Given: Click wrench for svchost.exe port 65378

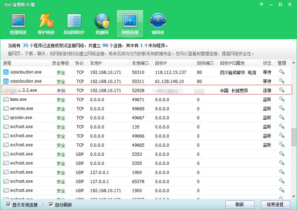Looking at the screenshot, I should click(x=282, y=181).
